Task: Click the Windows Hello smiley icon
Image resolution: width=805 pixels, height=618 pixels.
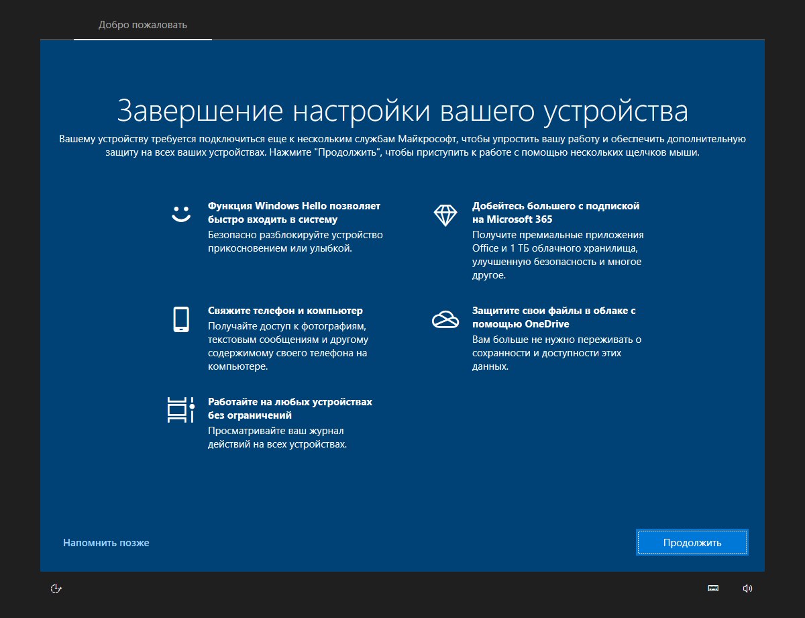Action: click(180, 214)
